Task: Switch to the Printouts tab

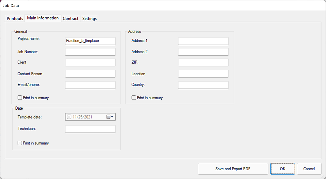Action: point(15,19)
